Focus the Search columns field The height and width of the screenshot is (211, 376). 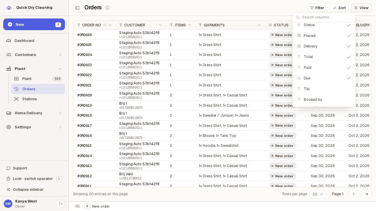324,17
